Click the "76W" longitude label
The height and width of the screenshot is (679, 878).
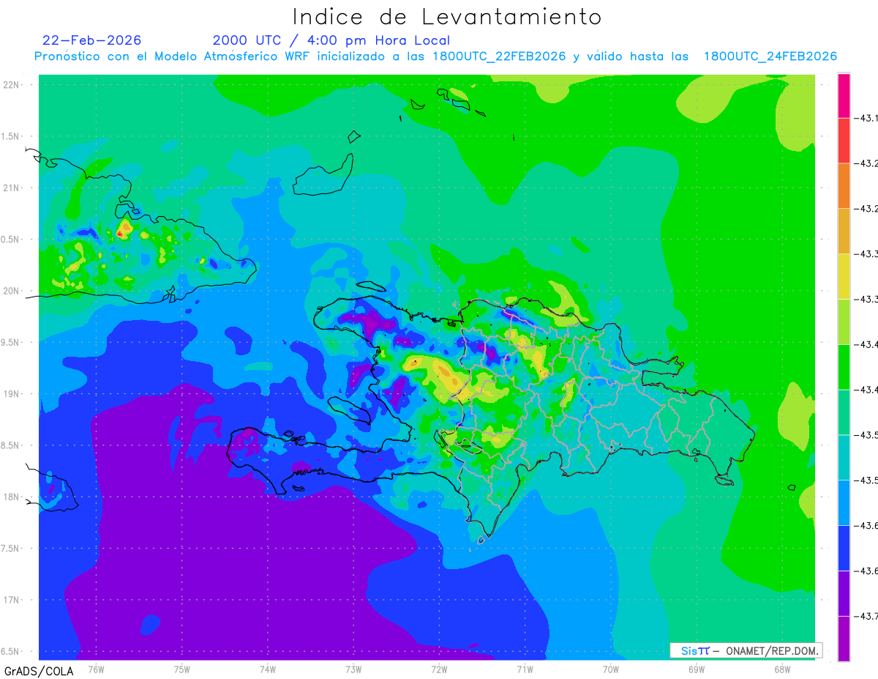click(x=96, y=669)
